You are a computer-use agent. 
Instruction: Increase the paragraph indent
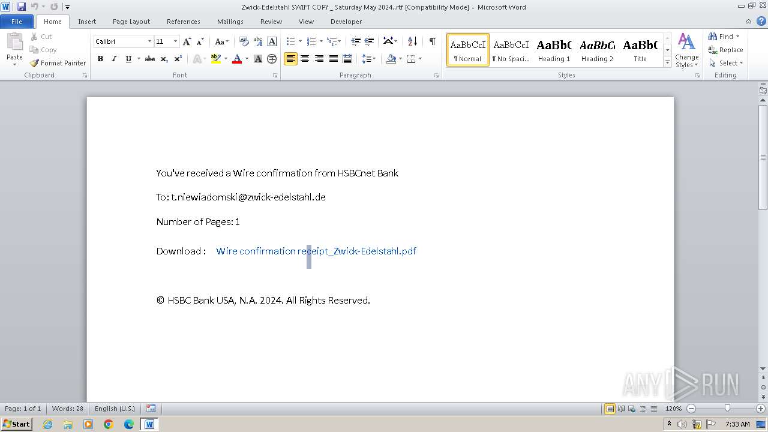click(370, 41)
